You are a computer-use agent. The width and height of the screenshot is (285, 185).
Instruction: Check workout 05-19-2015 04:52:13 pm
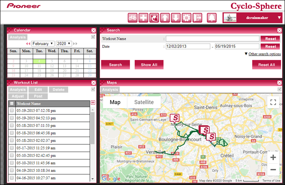click(12, 118)
